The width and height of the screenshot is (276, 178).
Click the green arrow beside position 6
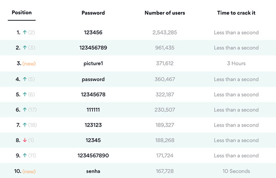pos(25,109)
